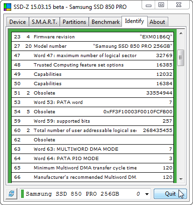Viewport: 193px width, 205px height.
Task: Click the SSD-Z application icon in title bar
Action: coord(7,7)
